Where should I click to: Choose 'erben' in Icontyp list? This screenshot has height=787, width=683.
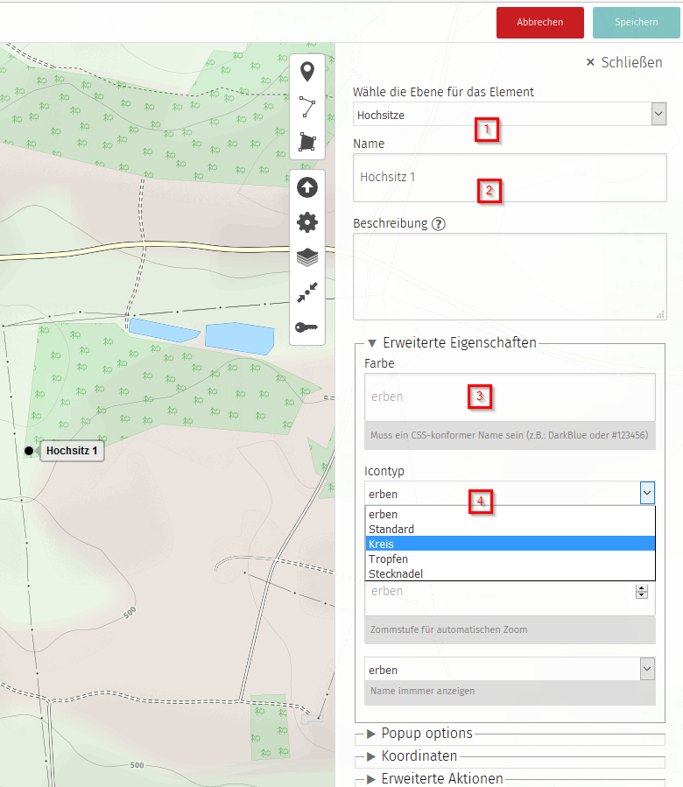pyautogui.click(x=510, y=515)
